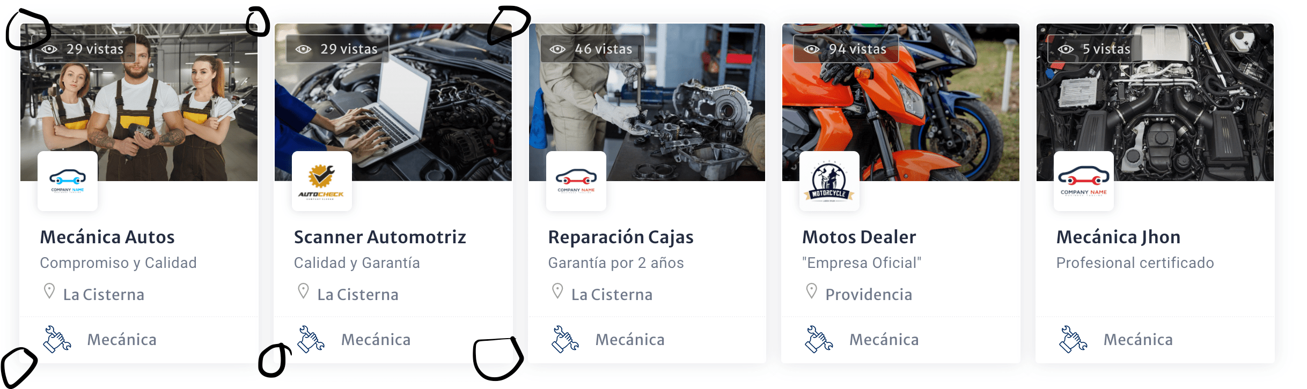
Task: Click the location pin on Scanner Automotriz card
Action: pos(303,291)
